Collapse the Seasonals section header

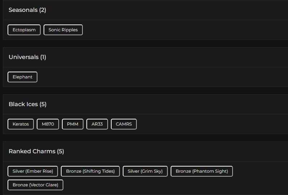click(x=144, y=10)
